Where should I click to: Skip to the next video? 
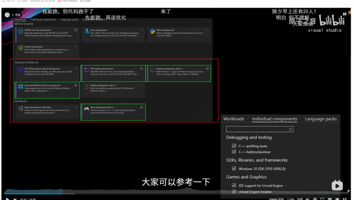[15, 199]
